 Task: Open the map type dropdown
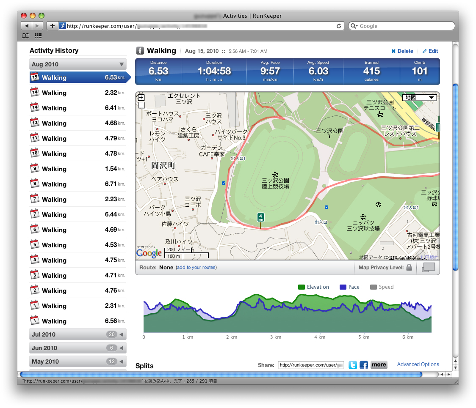[x=419, y=98]
